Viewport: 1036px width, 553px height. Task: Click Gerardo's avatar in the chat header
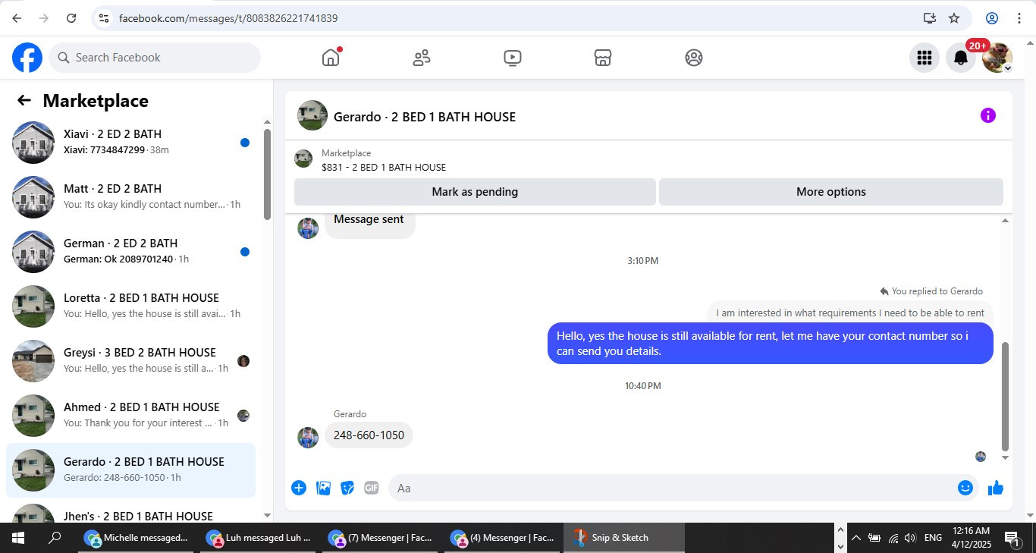(x=312, y=116)
